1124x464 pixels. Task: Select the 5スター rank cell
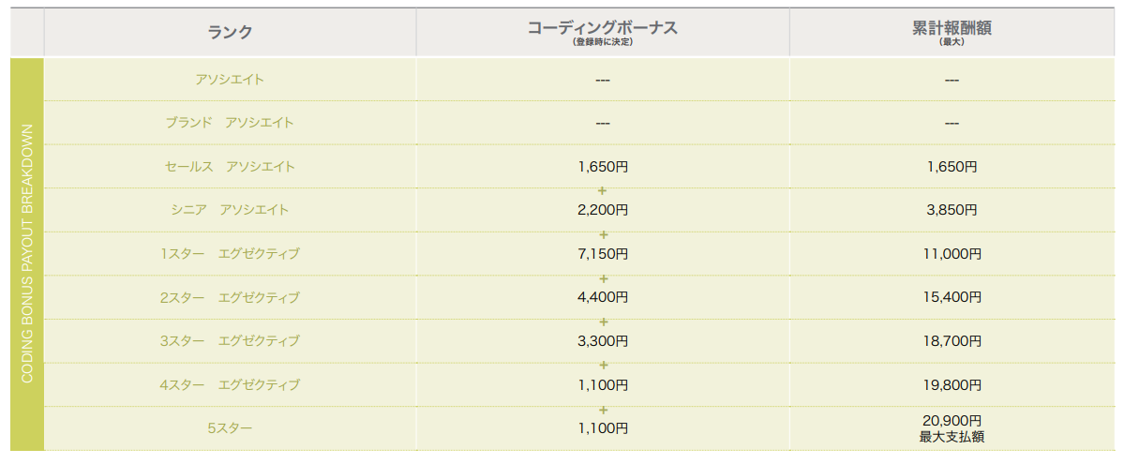point(230,428)
